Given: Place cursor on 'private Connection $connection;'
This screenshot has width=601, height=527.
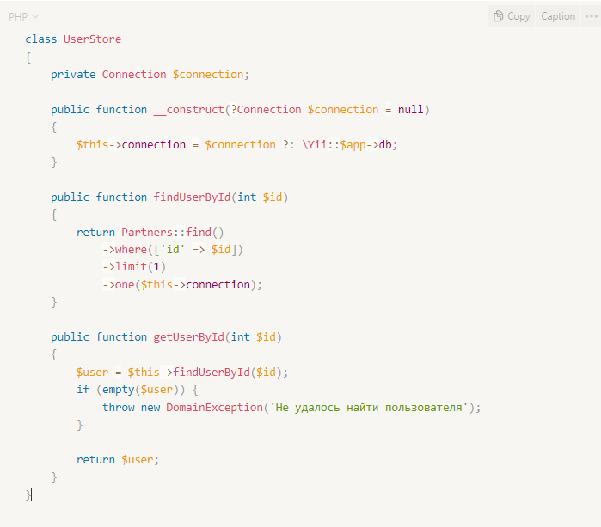Looking at the screenshot, I should point(150,75).
